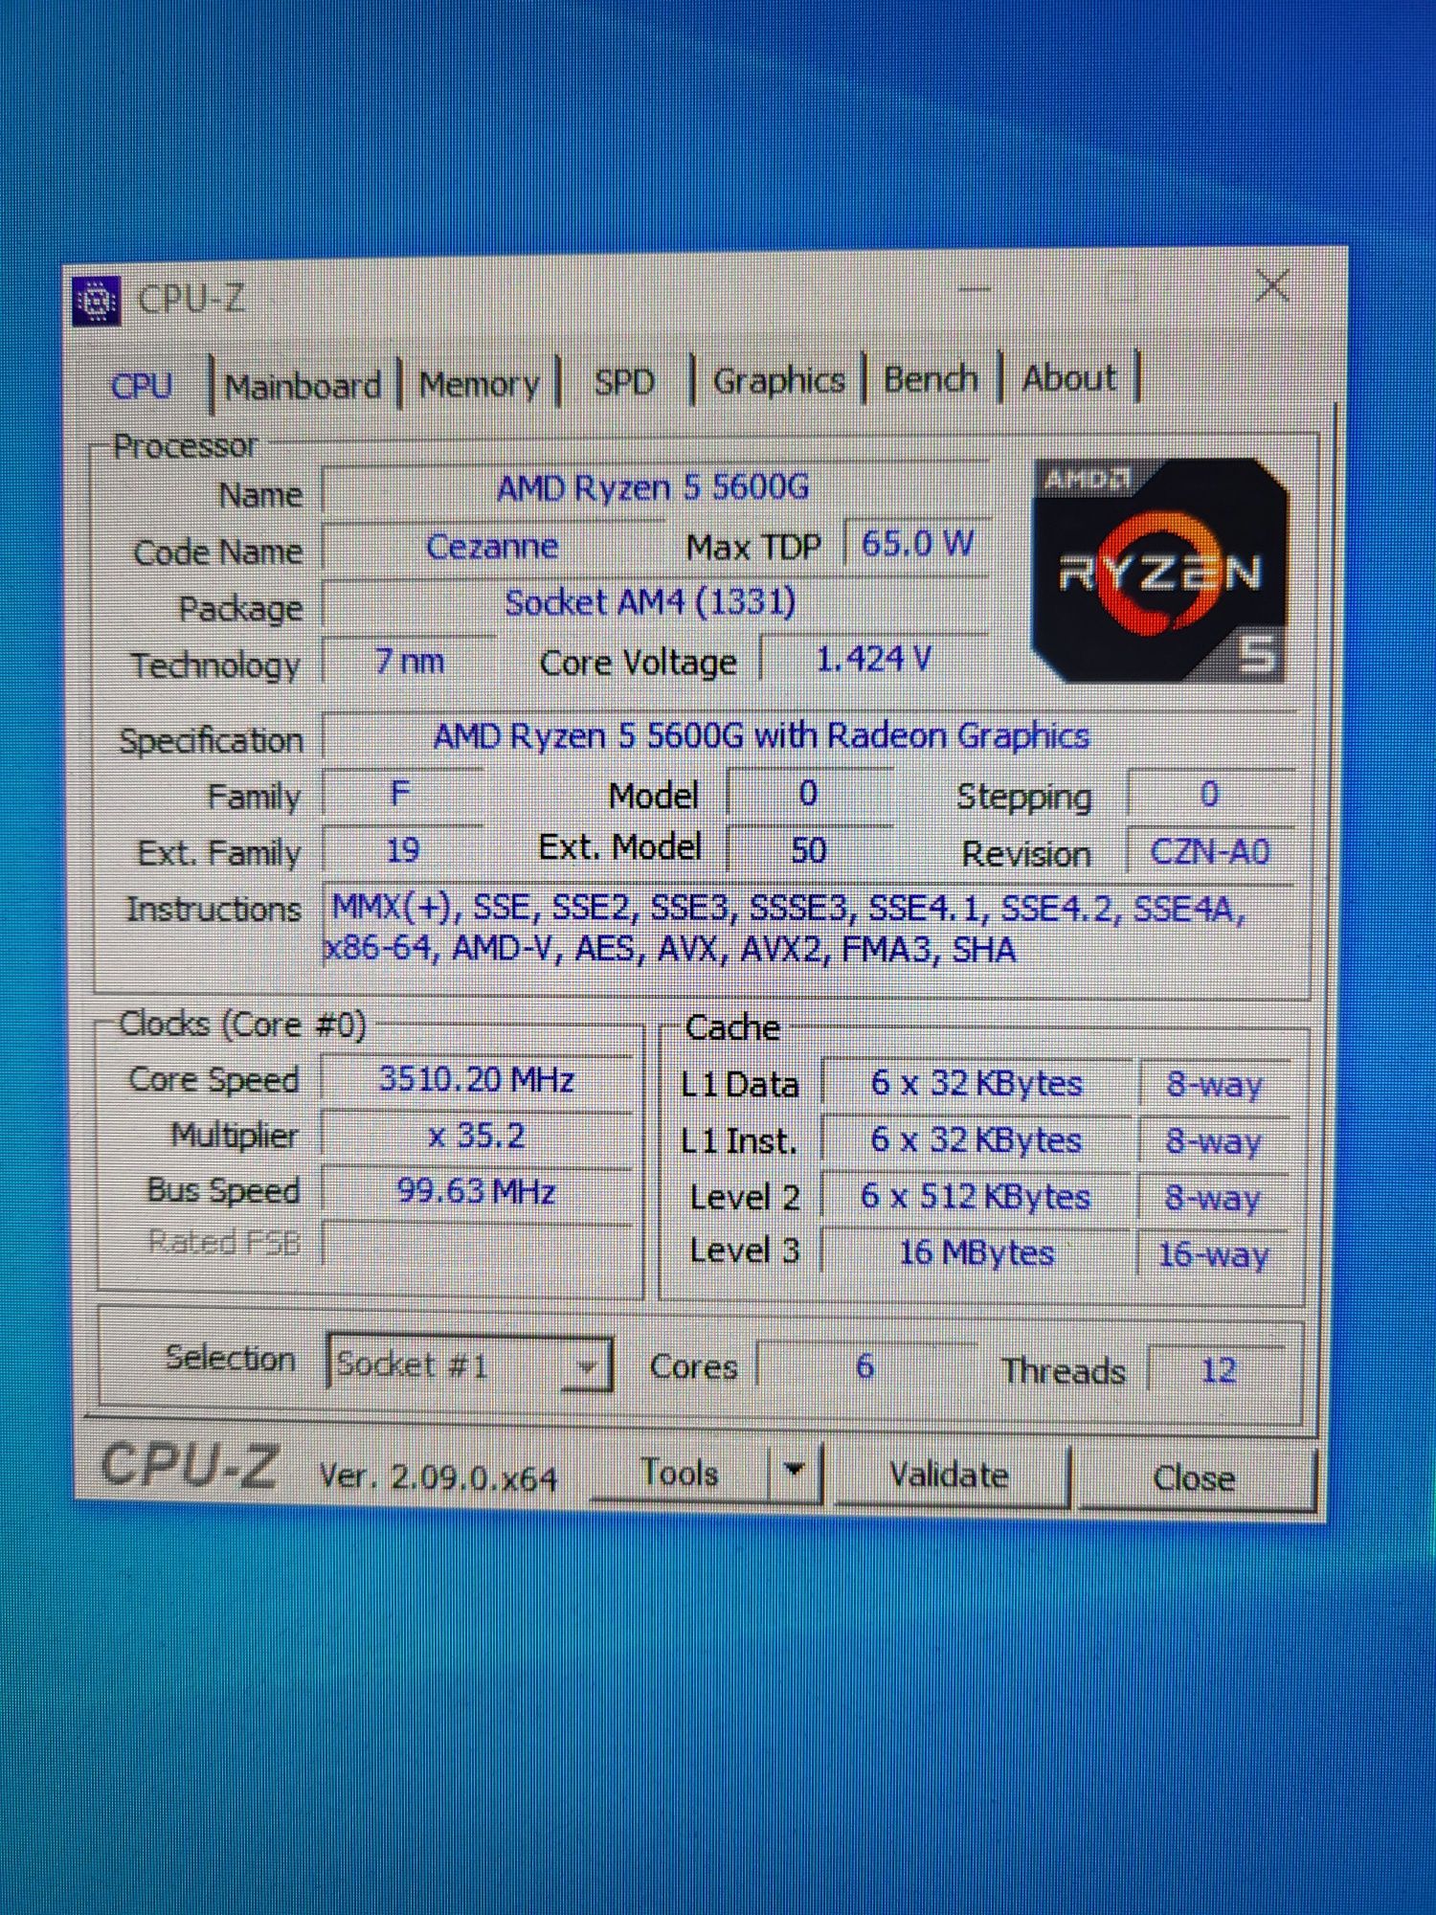Click the Validate button
The image size is (1436, 1915).
[x=950, y=1475]
